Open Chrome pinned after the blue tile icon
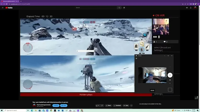This screenshot has width=200, height=112. tap(51, 110)
